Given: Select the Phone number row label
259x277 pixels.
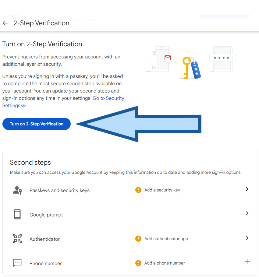Looking at the screenshot, I should (x=46, y=264).
